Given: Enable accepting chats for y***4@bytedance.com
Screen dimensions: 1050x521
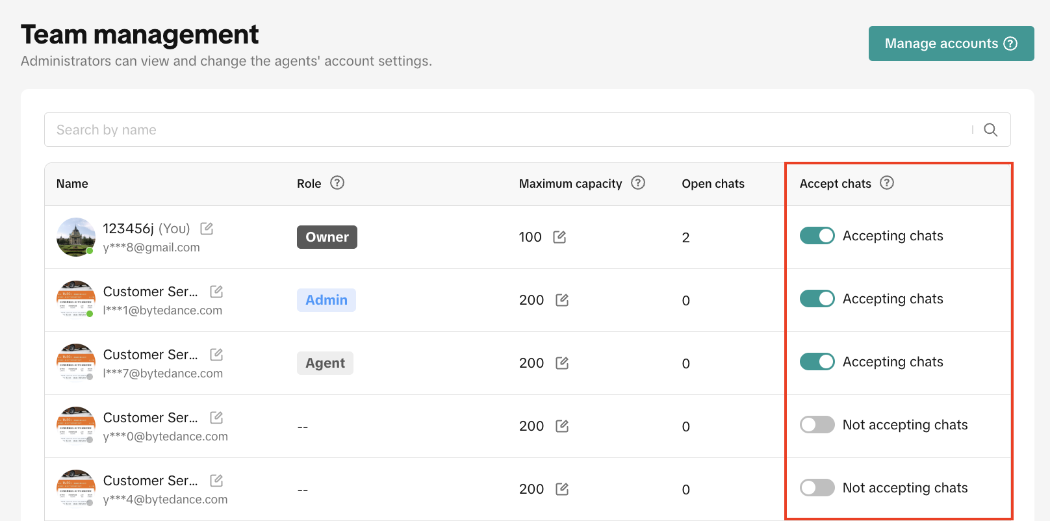Looking at the screenshot, I should click(x=817, y=488).
